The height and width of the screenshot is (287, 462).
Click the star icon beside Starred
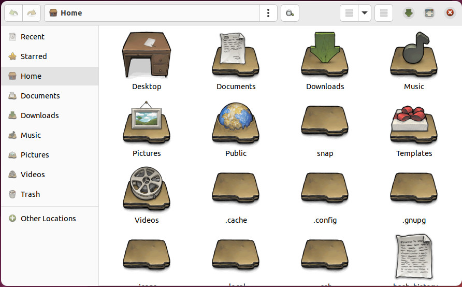(x=12, y=56)
